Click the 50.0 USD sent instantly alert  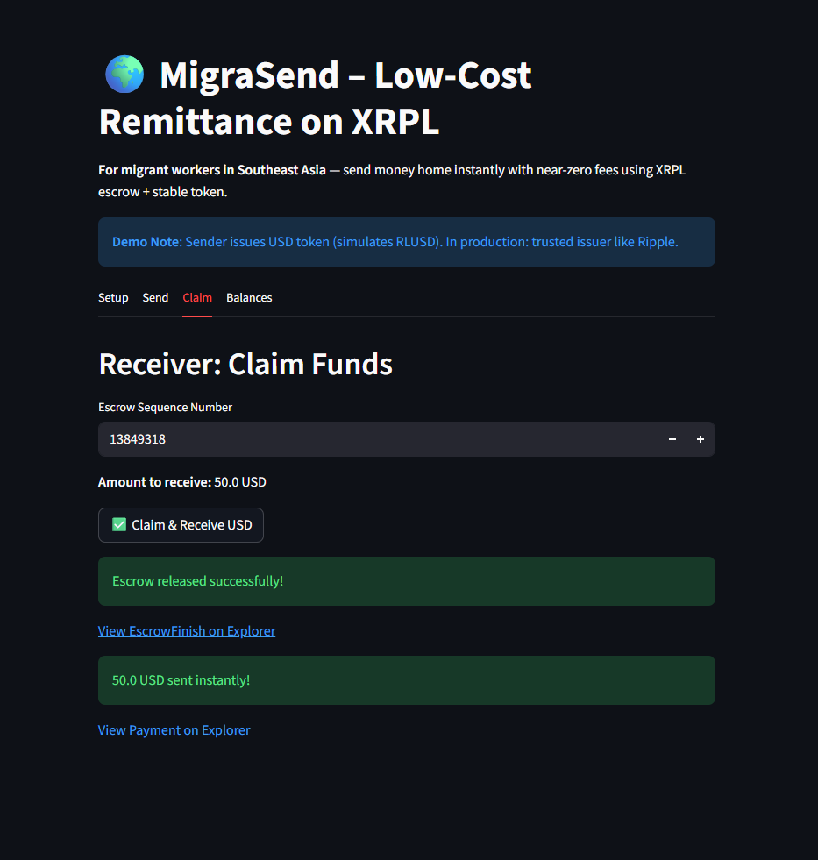click(407, 680)
